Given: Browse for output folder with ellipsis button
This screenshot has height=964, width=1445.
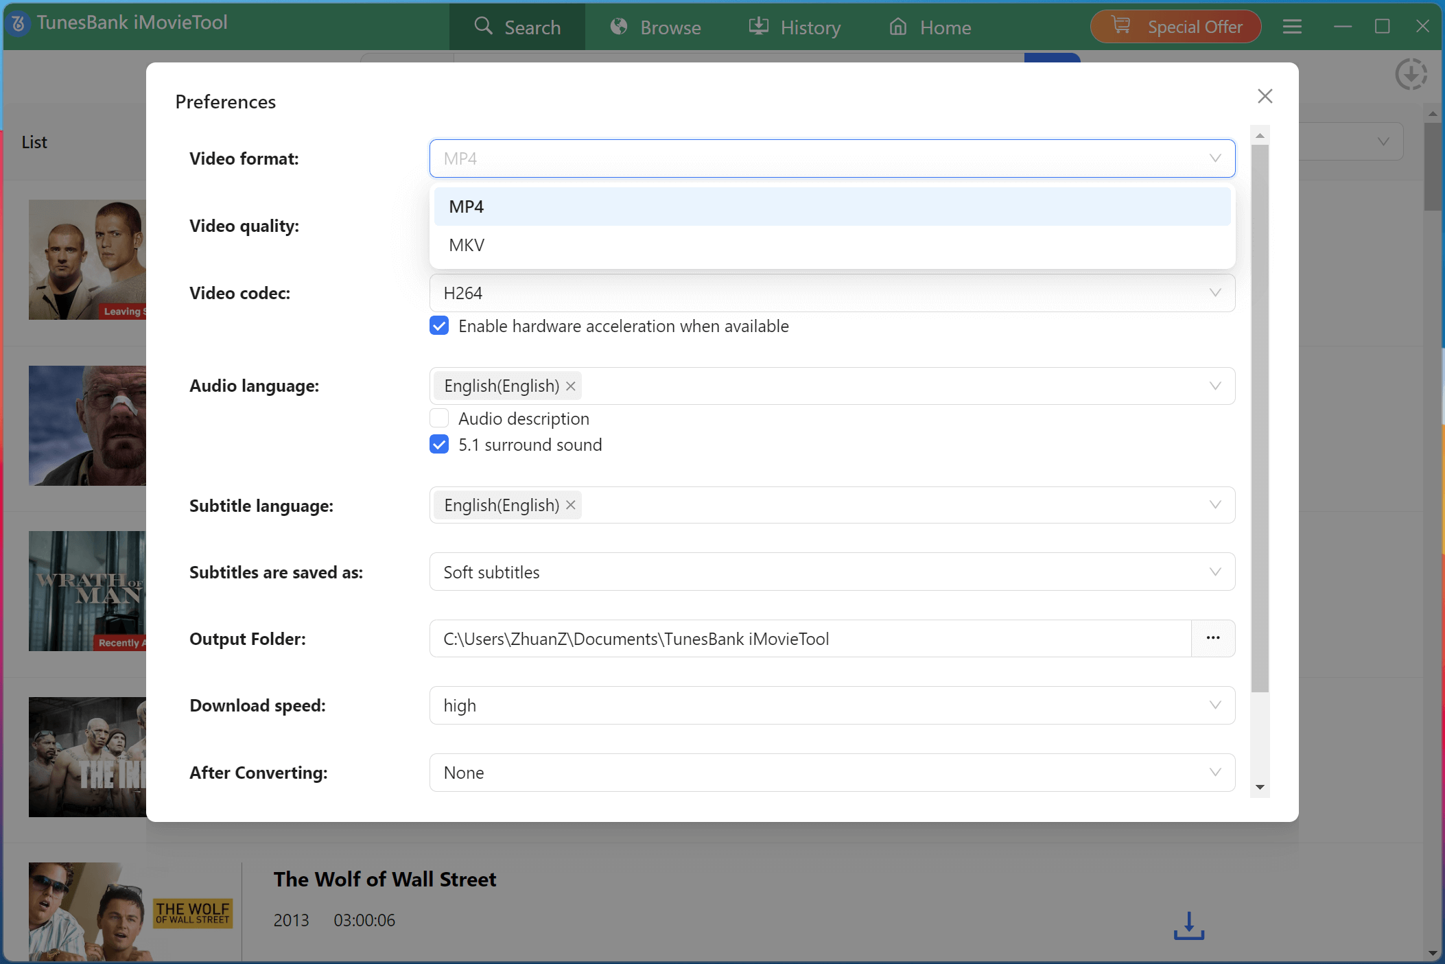Looking at the screenshot, I should [1213, 638].
